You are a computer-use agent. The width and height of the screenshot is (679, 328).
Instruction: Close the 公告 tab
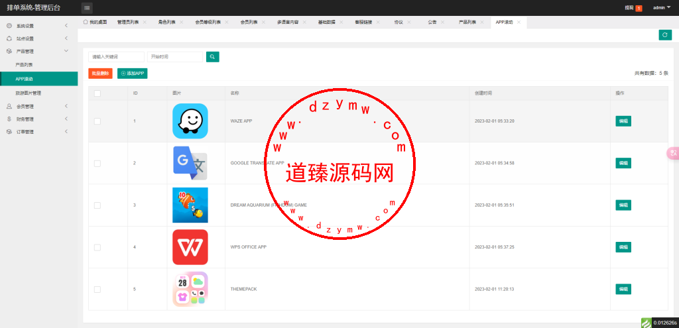coord(442,22)
